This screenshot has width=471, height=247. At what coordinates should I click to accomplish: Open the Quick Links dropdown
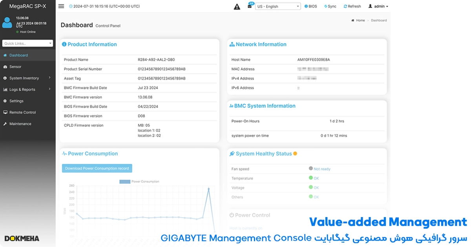coord(27,44)
